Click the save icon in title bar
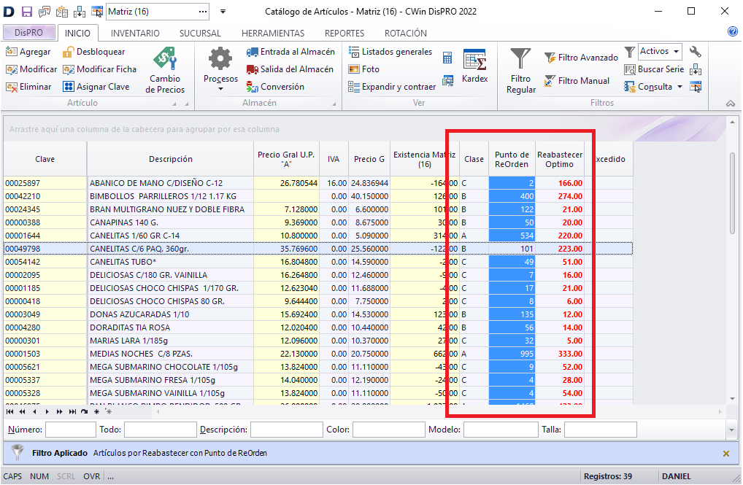 [27, 12]
